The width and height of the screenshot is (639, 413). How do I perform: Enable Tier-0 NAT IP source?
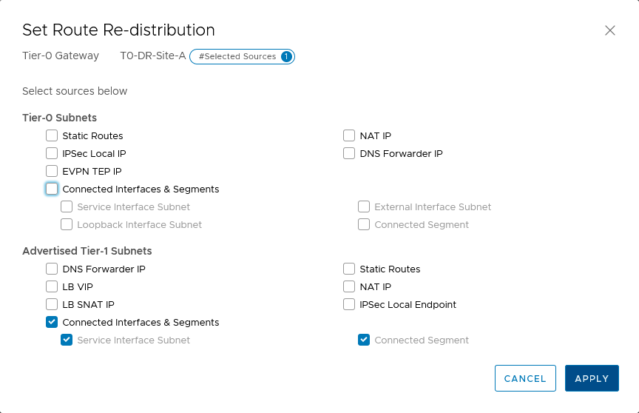click(349, 135)
